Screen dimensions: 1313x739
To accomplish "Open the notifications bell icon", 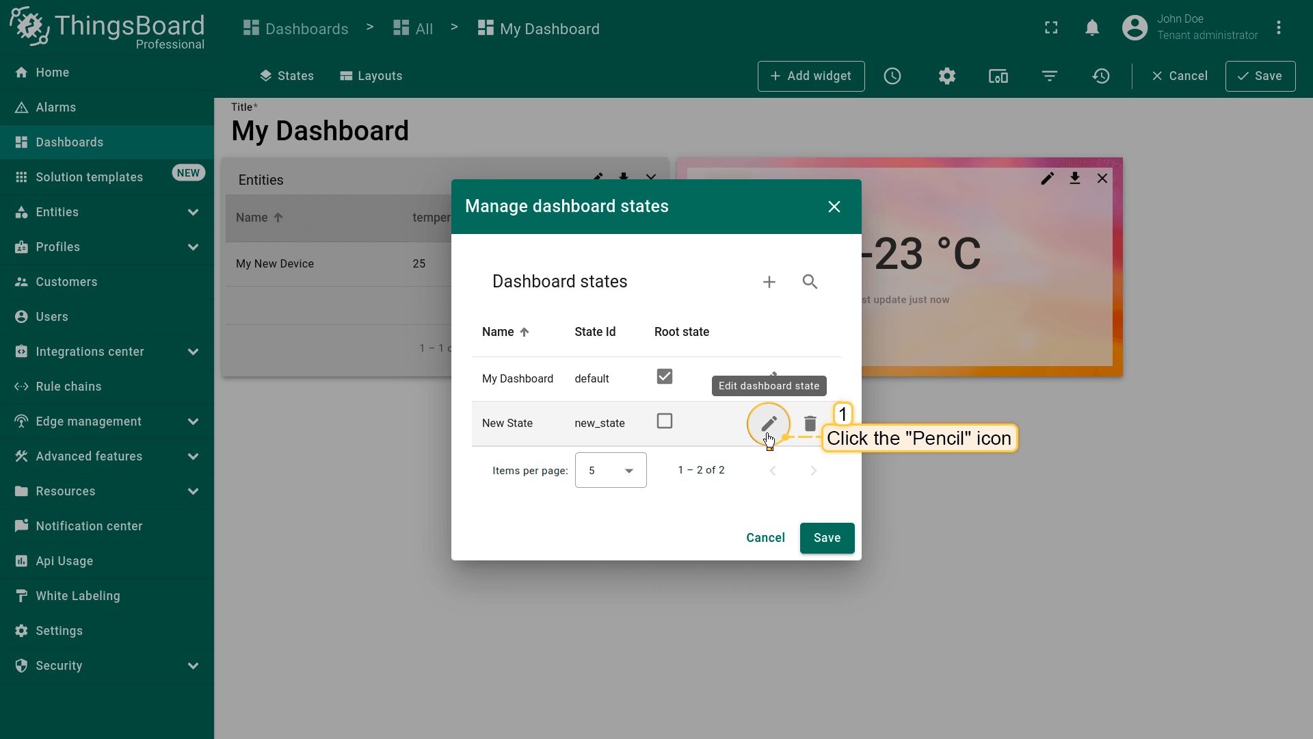I will pos(1092,28).
